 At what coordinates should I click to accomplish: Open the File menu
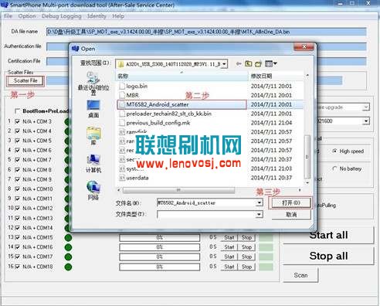click(x=8, y=16)
